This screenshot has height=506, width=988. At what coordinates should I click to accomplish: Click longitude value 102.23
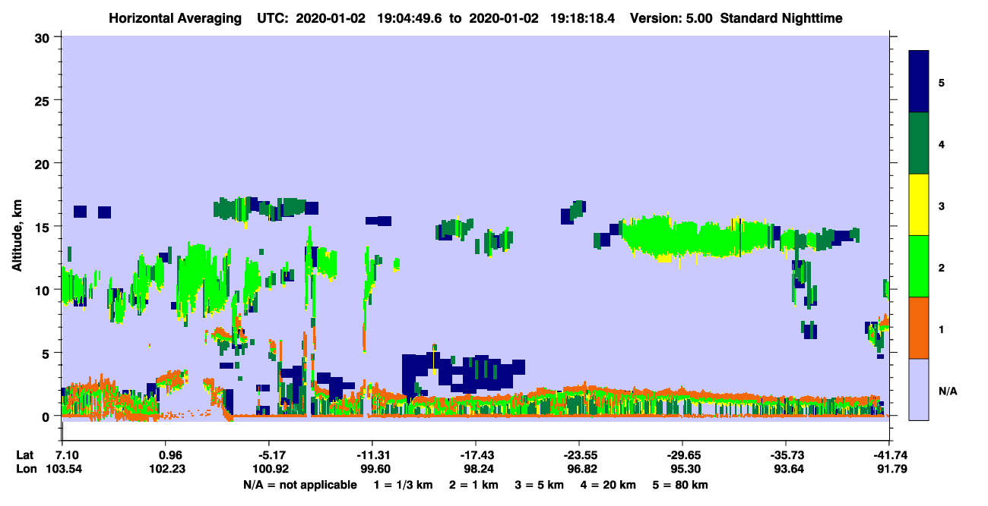point(166,469)
